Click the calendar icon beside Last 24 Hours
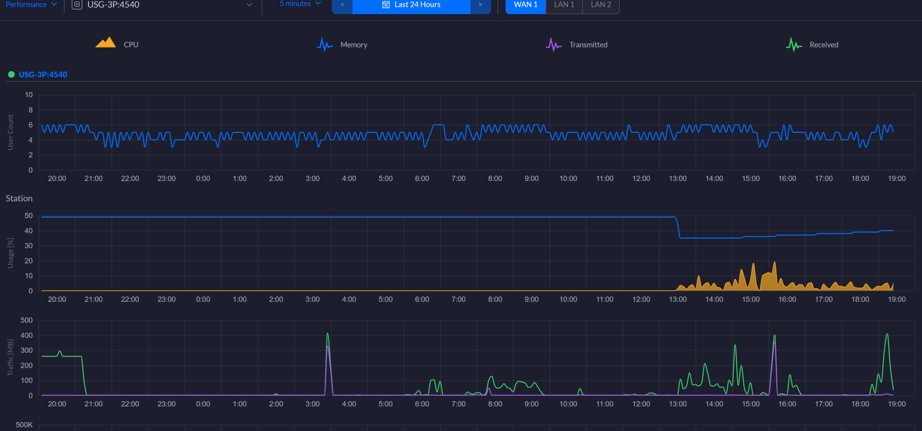This screenshot has width=922, height=431. tap(386, 5)
